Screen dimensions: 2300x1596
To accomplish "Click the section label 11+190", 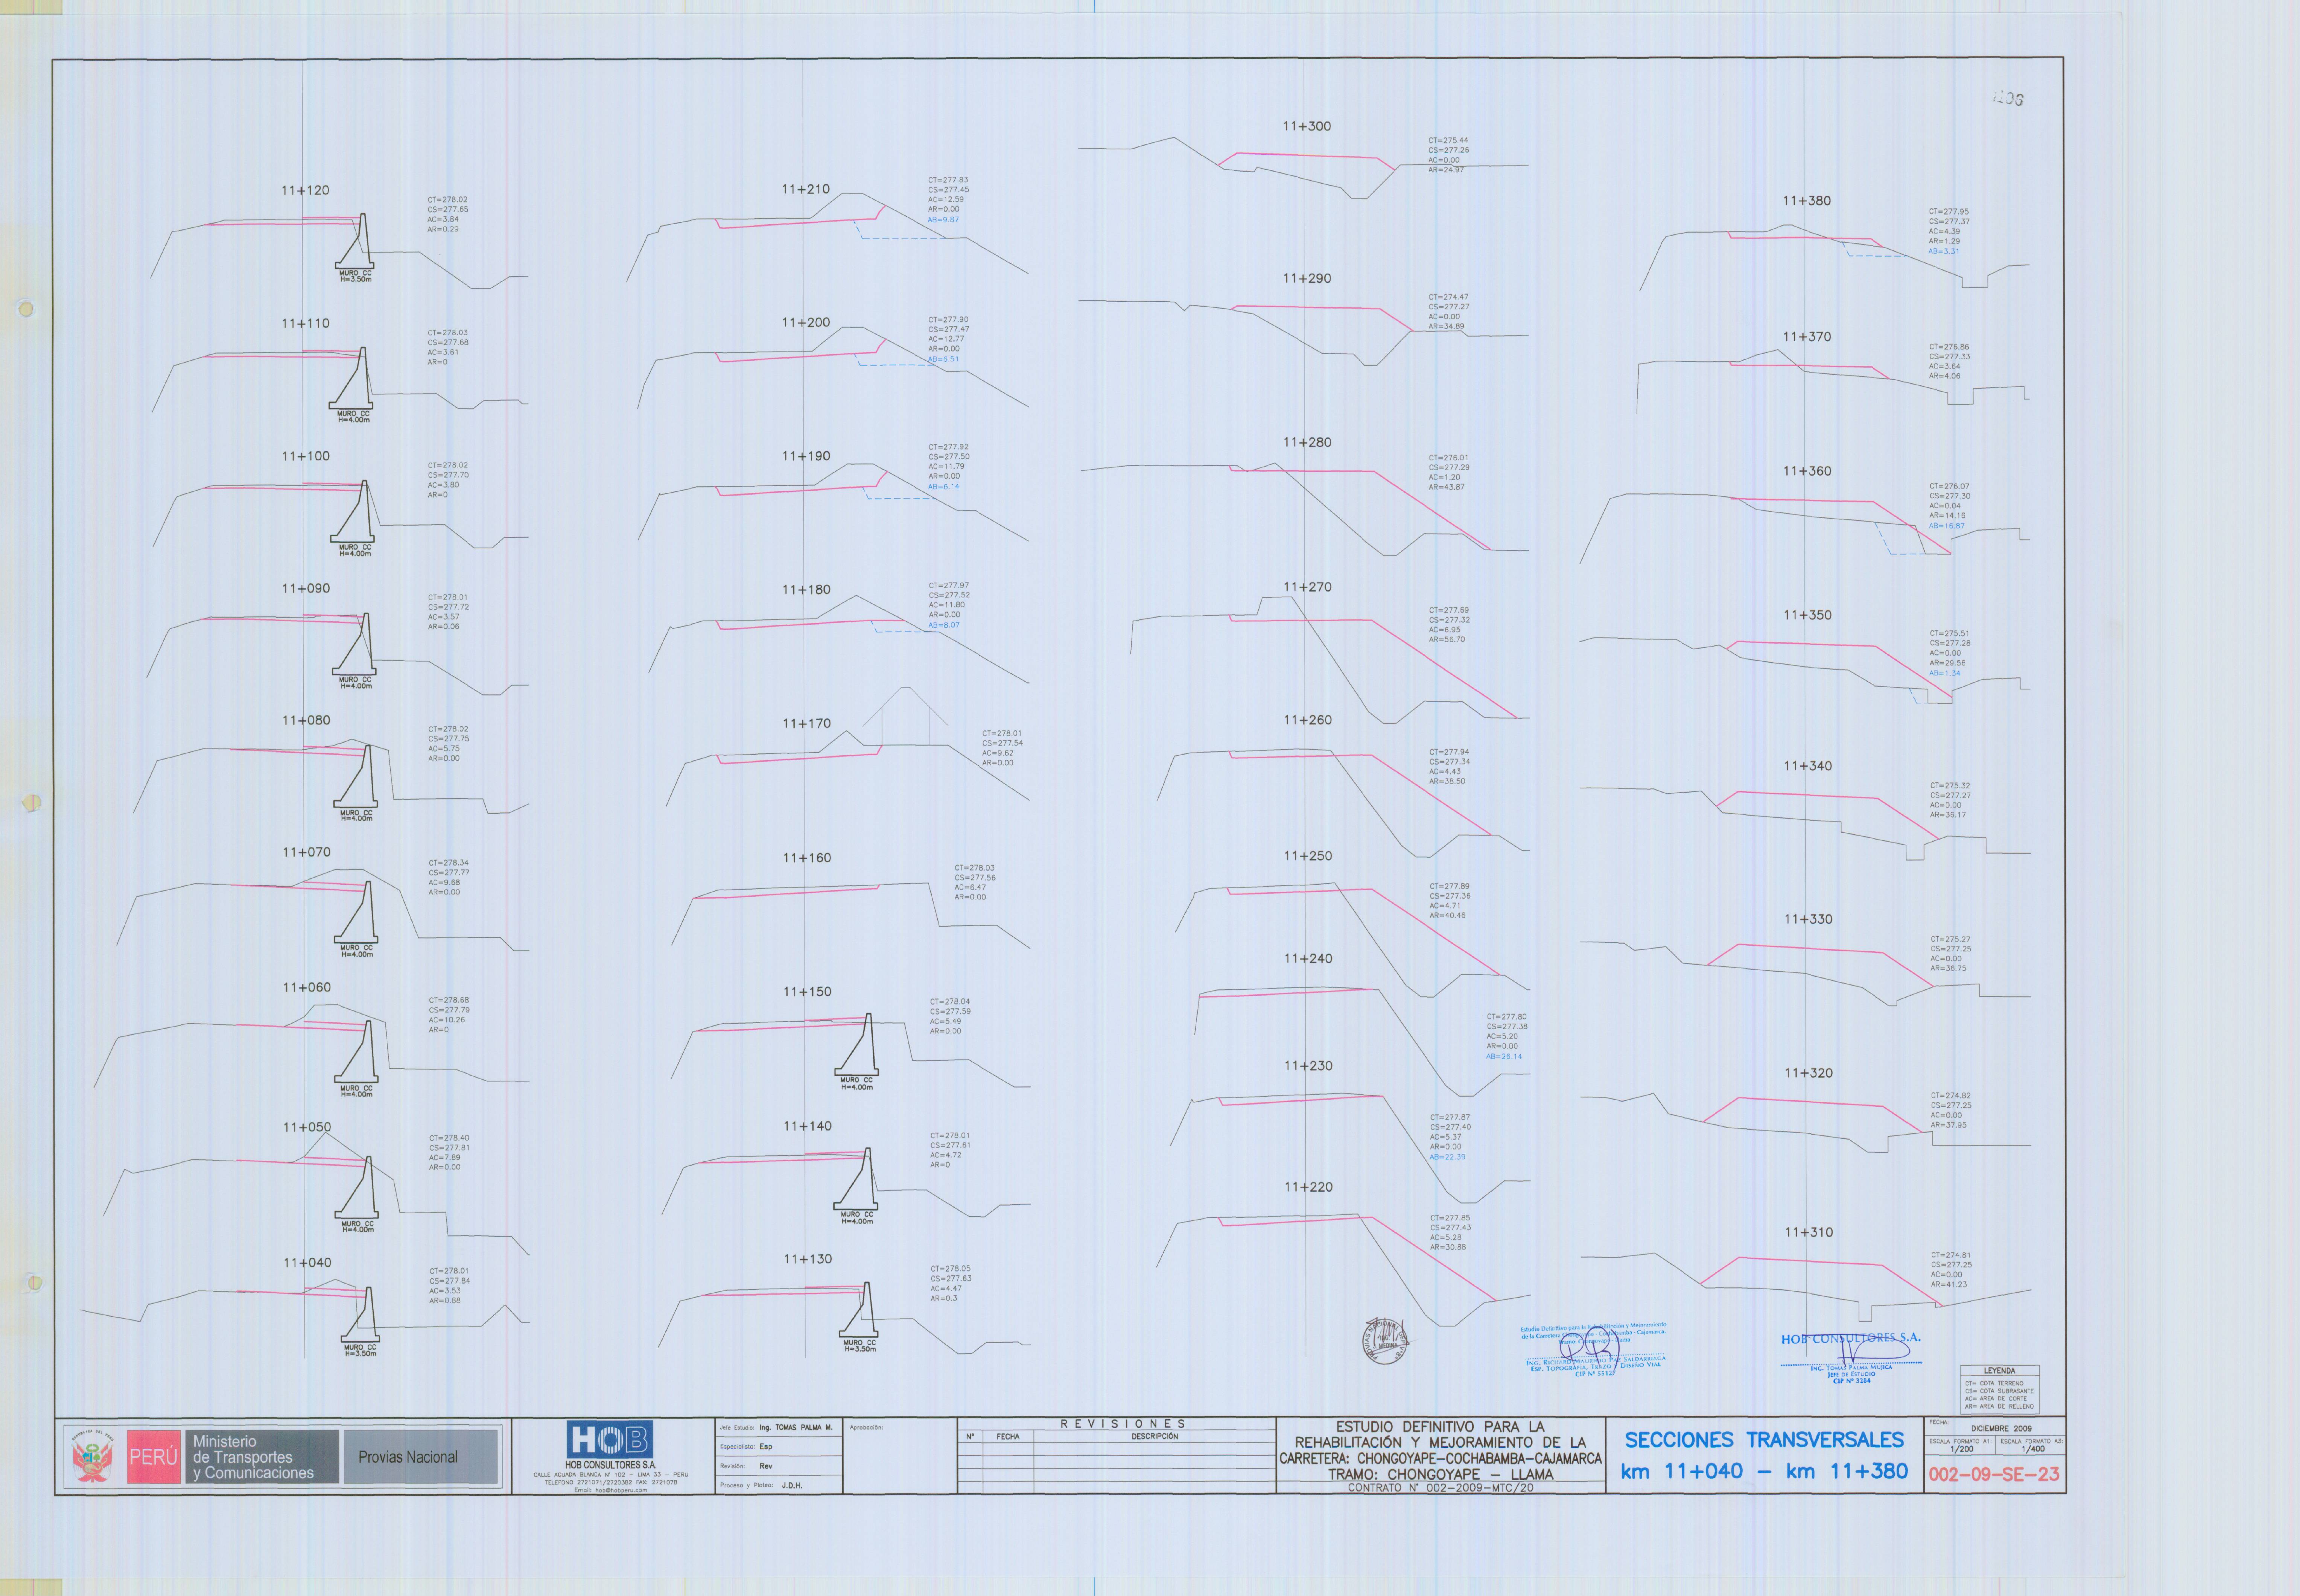I will pos(806,456).
